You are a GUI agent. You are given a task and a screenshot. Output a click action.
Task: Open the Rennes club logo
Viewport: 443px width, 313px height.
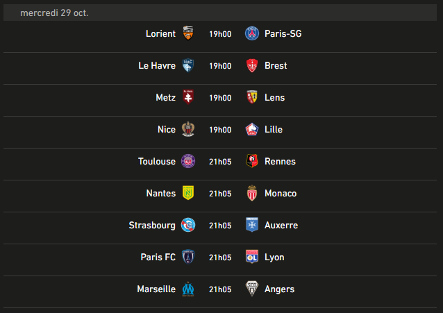pyautogui.click(x=252, y=161)
